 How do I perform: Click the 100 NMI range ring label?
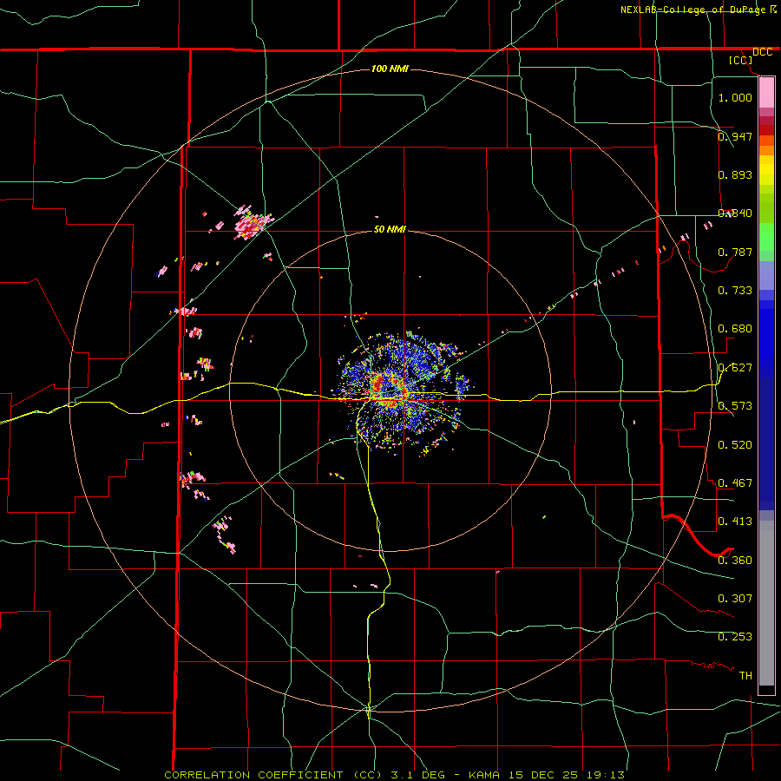click(390, 69)
